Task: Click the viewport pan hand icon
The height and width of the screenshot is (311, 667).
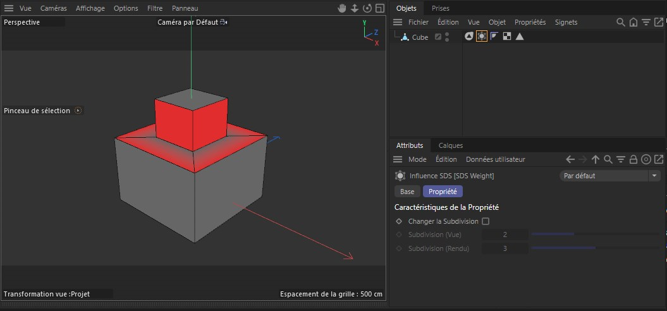Action: coord(342,8)
